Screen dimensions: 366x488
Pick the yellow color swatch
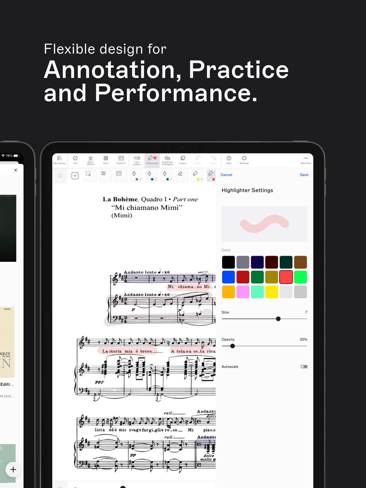(272, 292)
